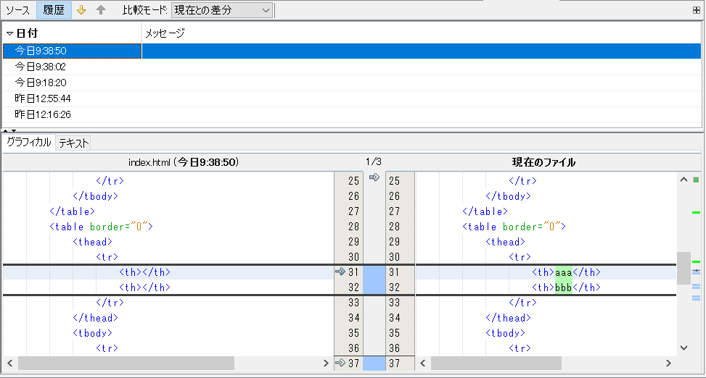Select the 履歴 toggle button
This screenshot has height=378, width=706.
pos(54,10)
